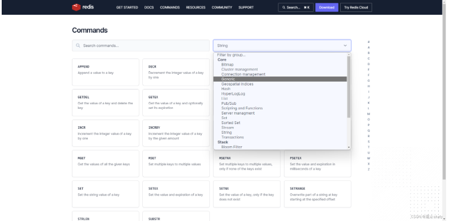Open the PSETEX command card
The width and height of the screenshot is (449, 221).
coord(317,163)
